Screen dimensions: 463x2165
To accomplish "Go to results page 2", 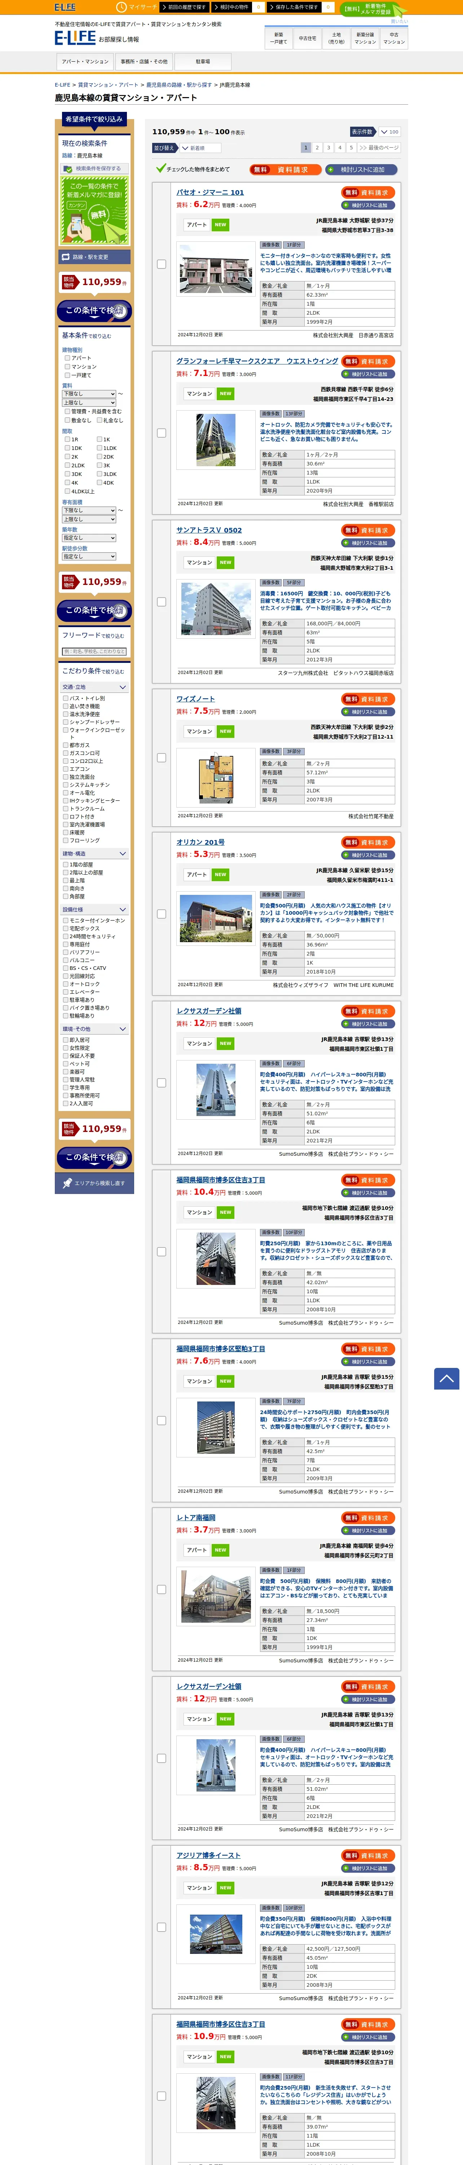I will click(317, 148).
